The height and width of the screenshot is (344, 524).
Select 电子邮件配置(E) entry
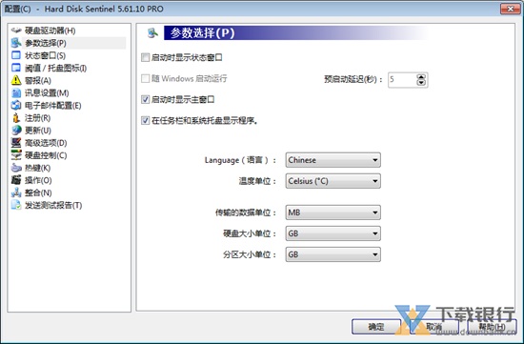coord(52,106)
